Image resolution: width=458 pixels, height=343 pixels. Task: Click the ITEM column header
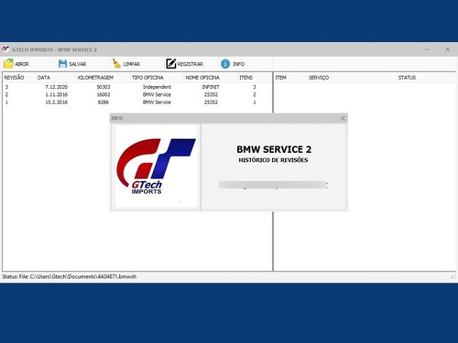pos(280,78)
